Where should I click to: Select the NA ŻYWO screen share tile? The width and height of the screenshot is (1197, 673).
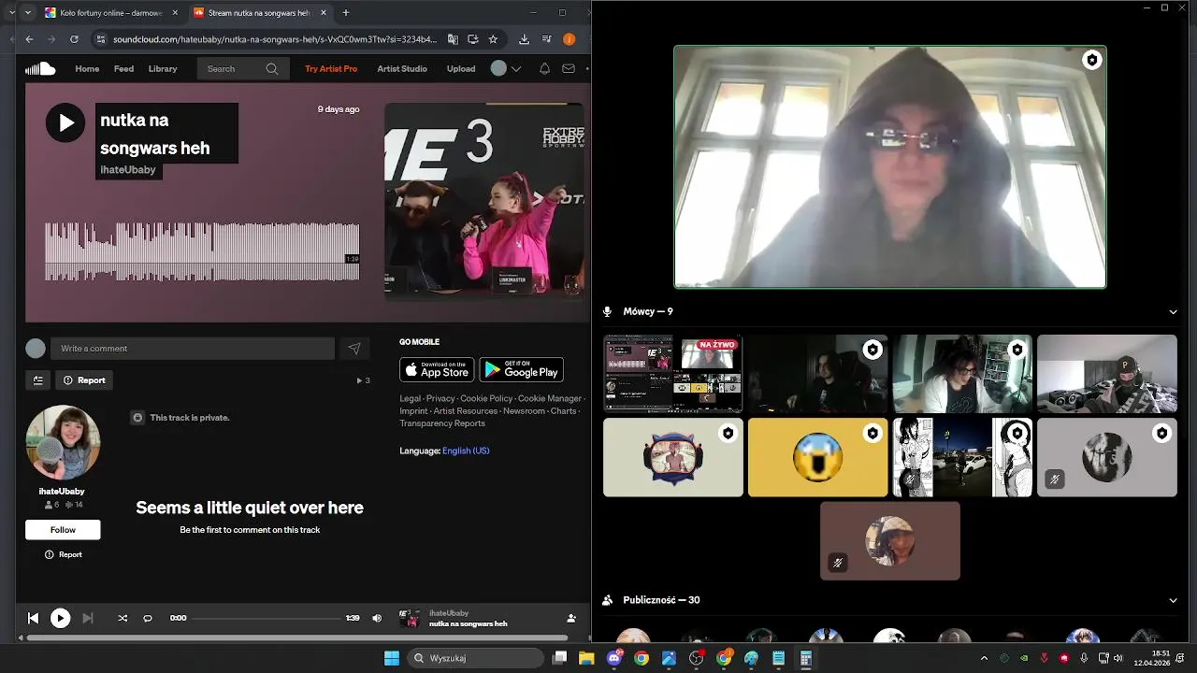(673, 374)
